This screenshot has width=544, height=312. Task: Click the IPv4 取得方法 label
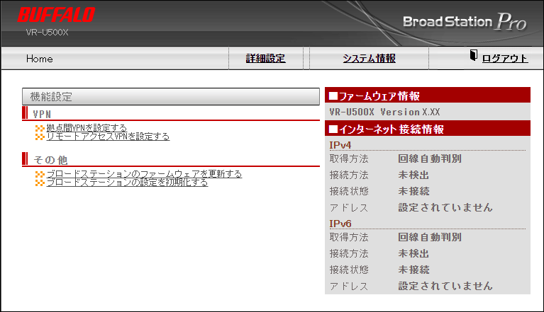coord(349,158)
